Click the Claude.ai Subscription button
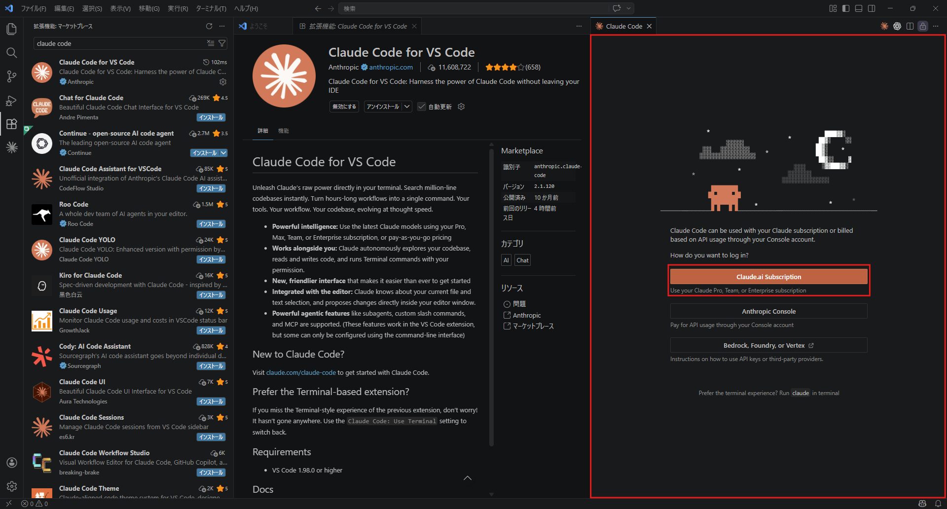Viewport: 947px width, 509px height. coord(768,277)
